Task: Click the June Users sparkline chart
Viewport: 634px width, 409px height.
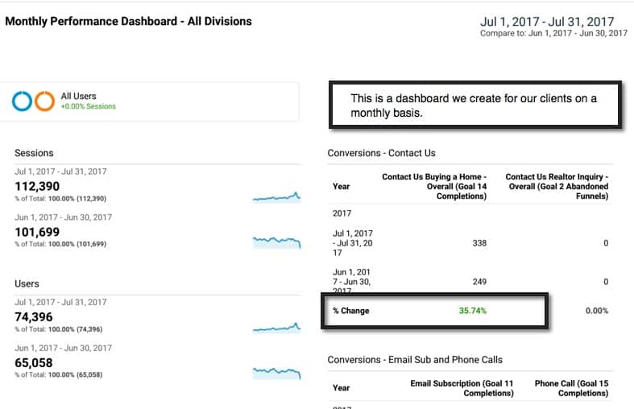Action: coord(276,372)
